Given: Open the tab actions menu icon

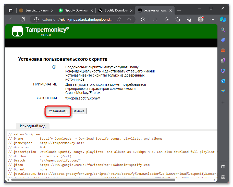Looking at the screenshot, I should click(x=10, y=10).
